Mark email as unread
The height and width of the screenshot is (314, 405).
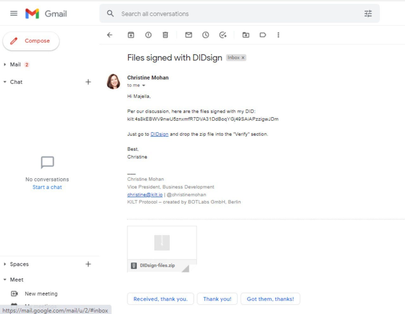tap(189, 35)
